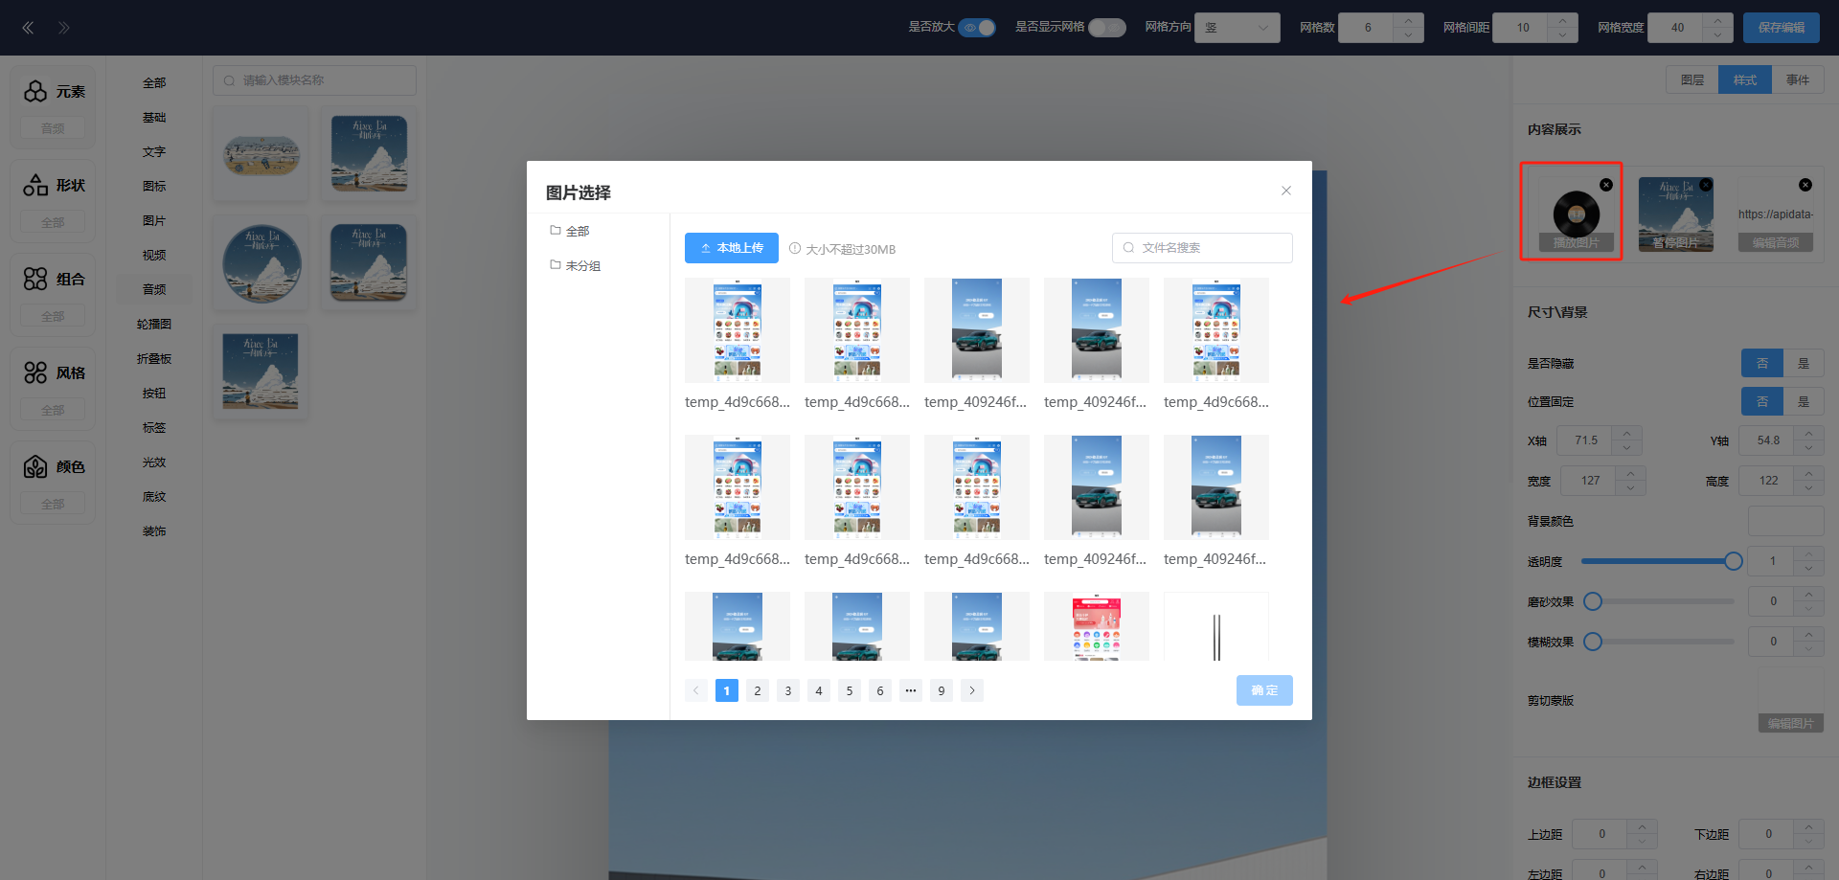Open the 风格 style icon in sidebar
Viewport: 1839px width, 880px height.
pyautogui.click(x=35, y=372)
